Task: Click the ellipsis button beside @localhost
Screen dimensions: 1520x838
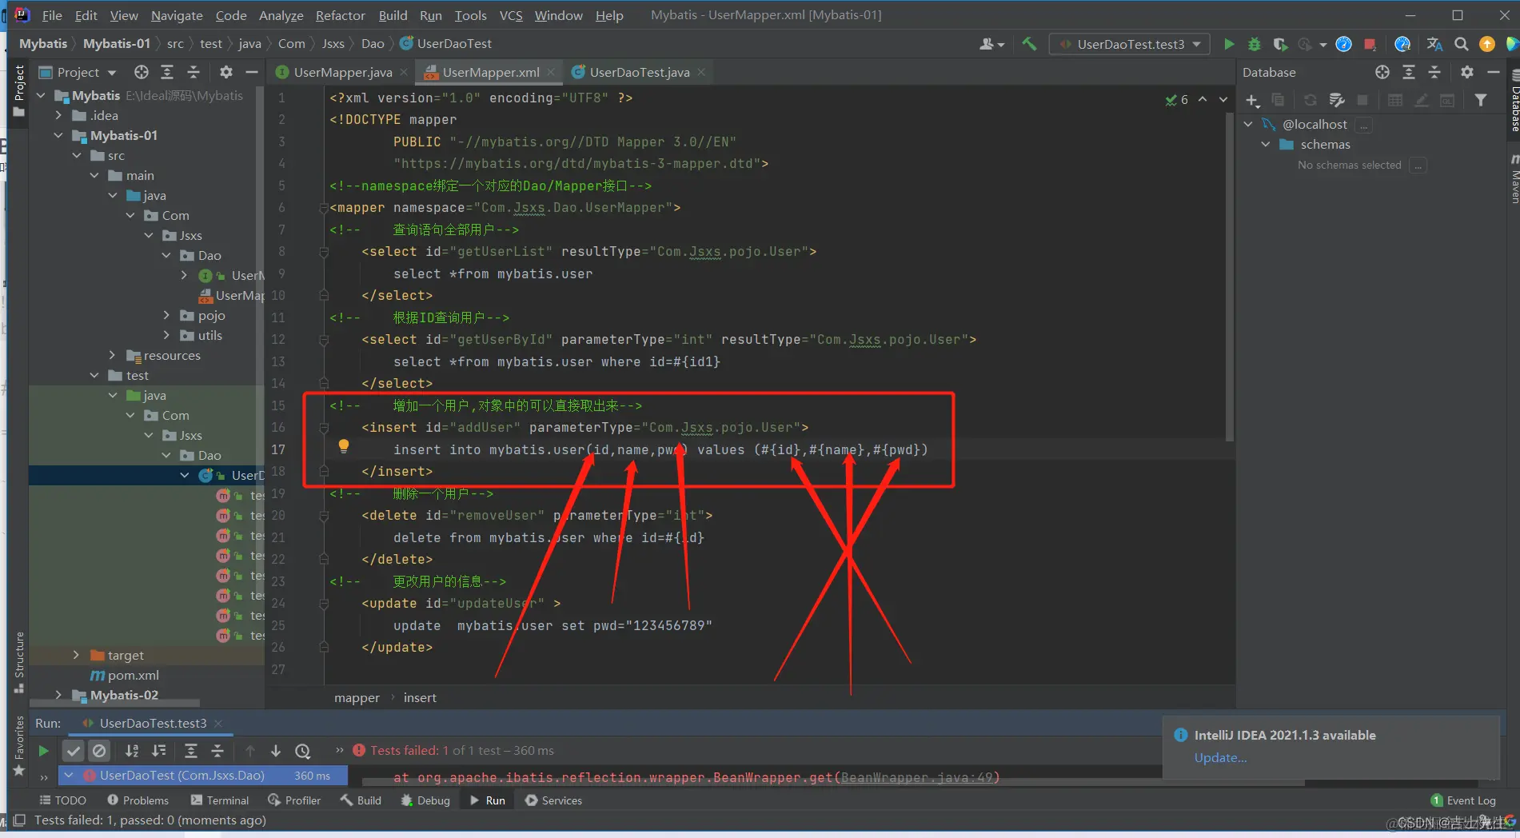Action: (x=1364, y=125)
